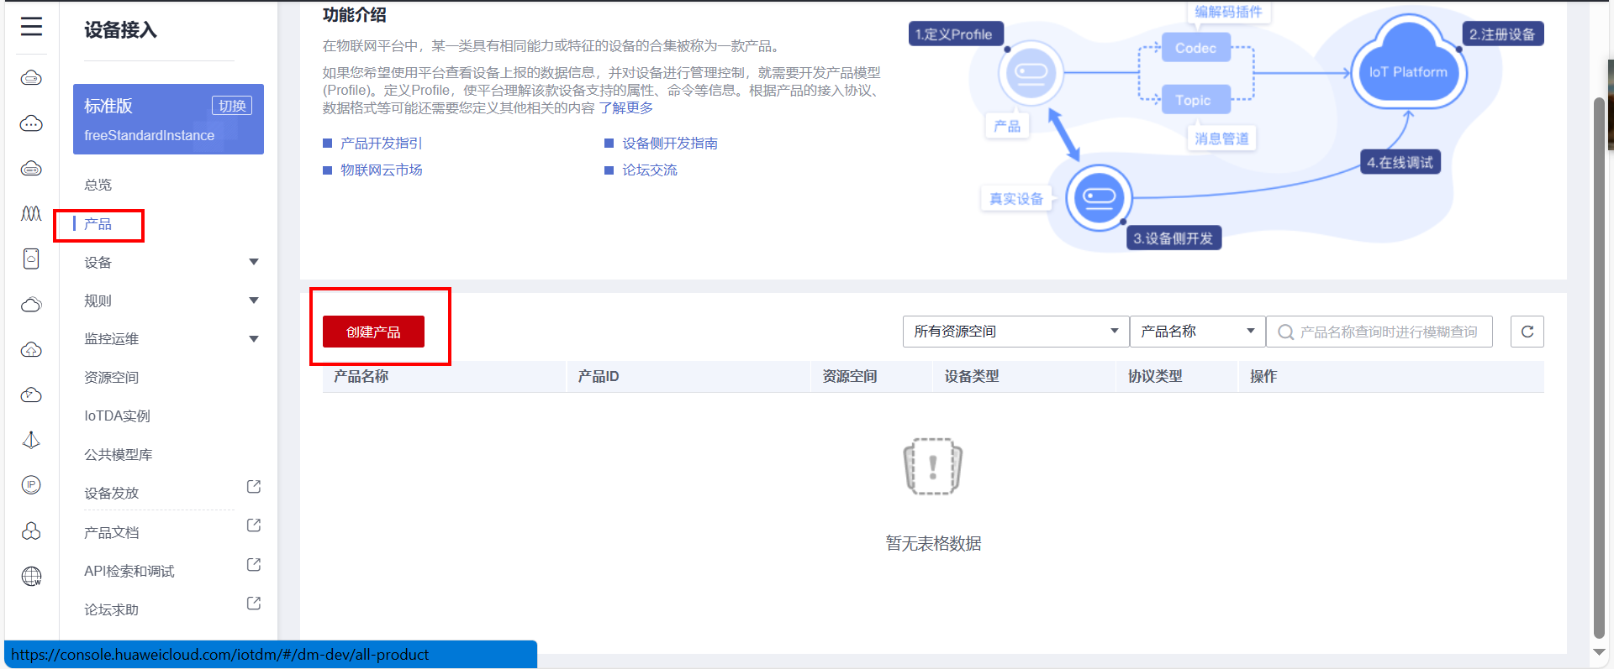1614x669 pixels.
Task: Open the 设备侧开发指南 link
Action: 670,144
